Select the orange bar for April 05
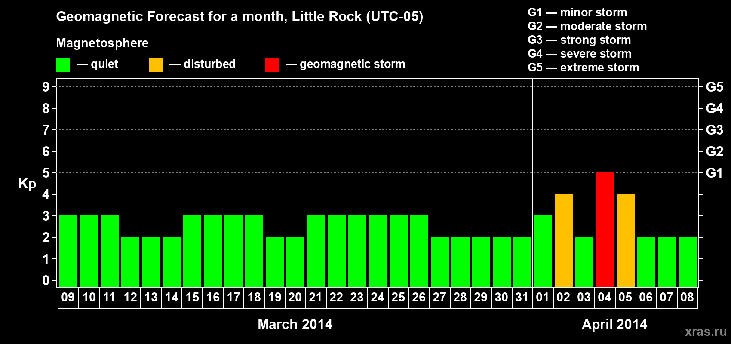The image size is (731, 344). pos(625,240)
